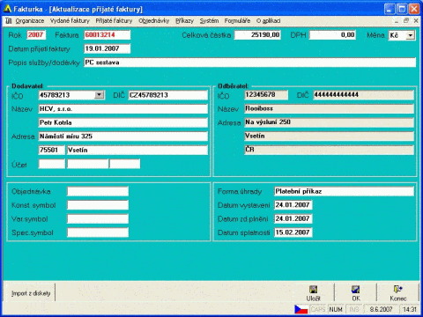Click the Popis služby/dodávky field
The height and width of the screenshot is (317, 423).
click(249, 63)
